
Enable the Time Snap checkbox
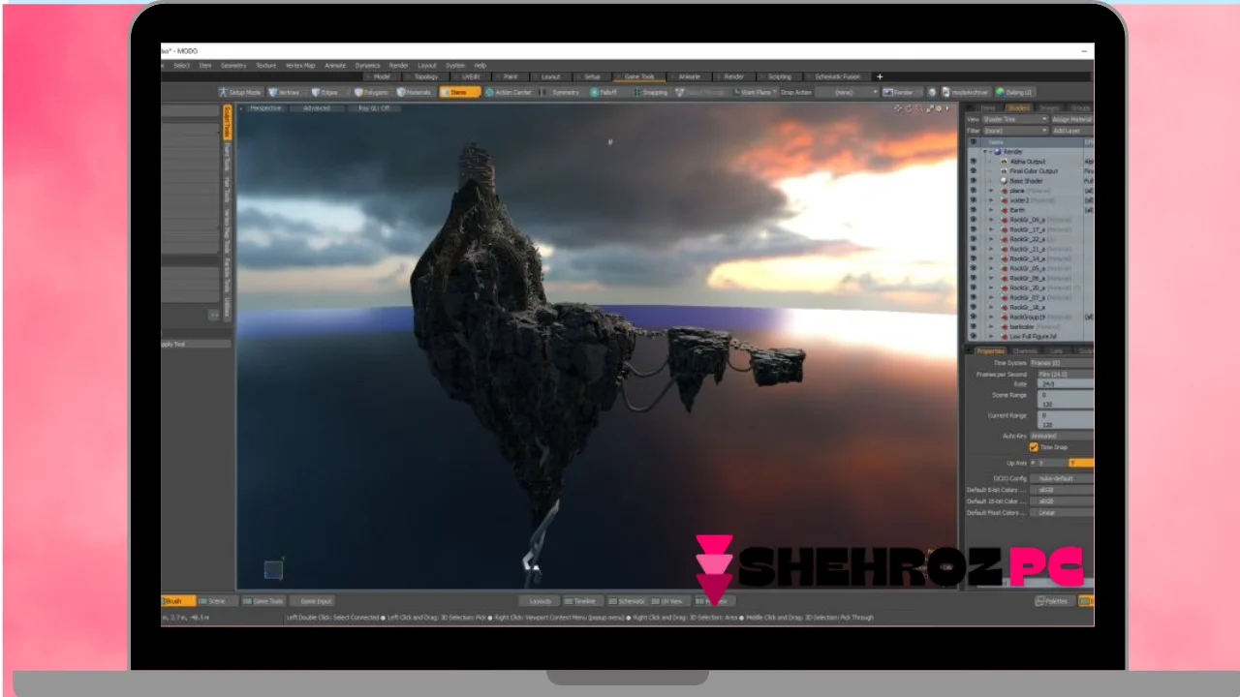click(1034, 447)
